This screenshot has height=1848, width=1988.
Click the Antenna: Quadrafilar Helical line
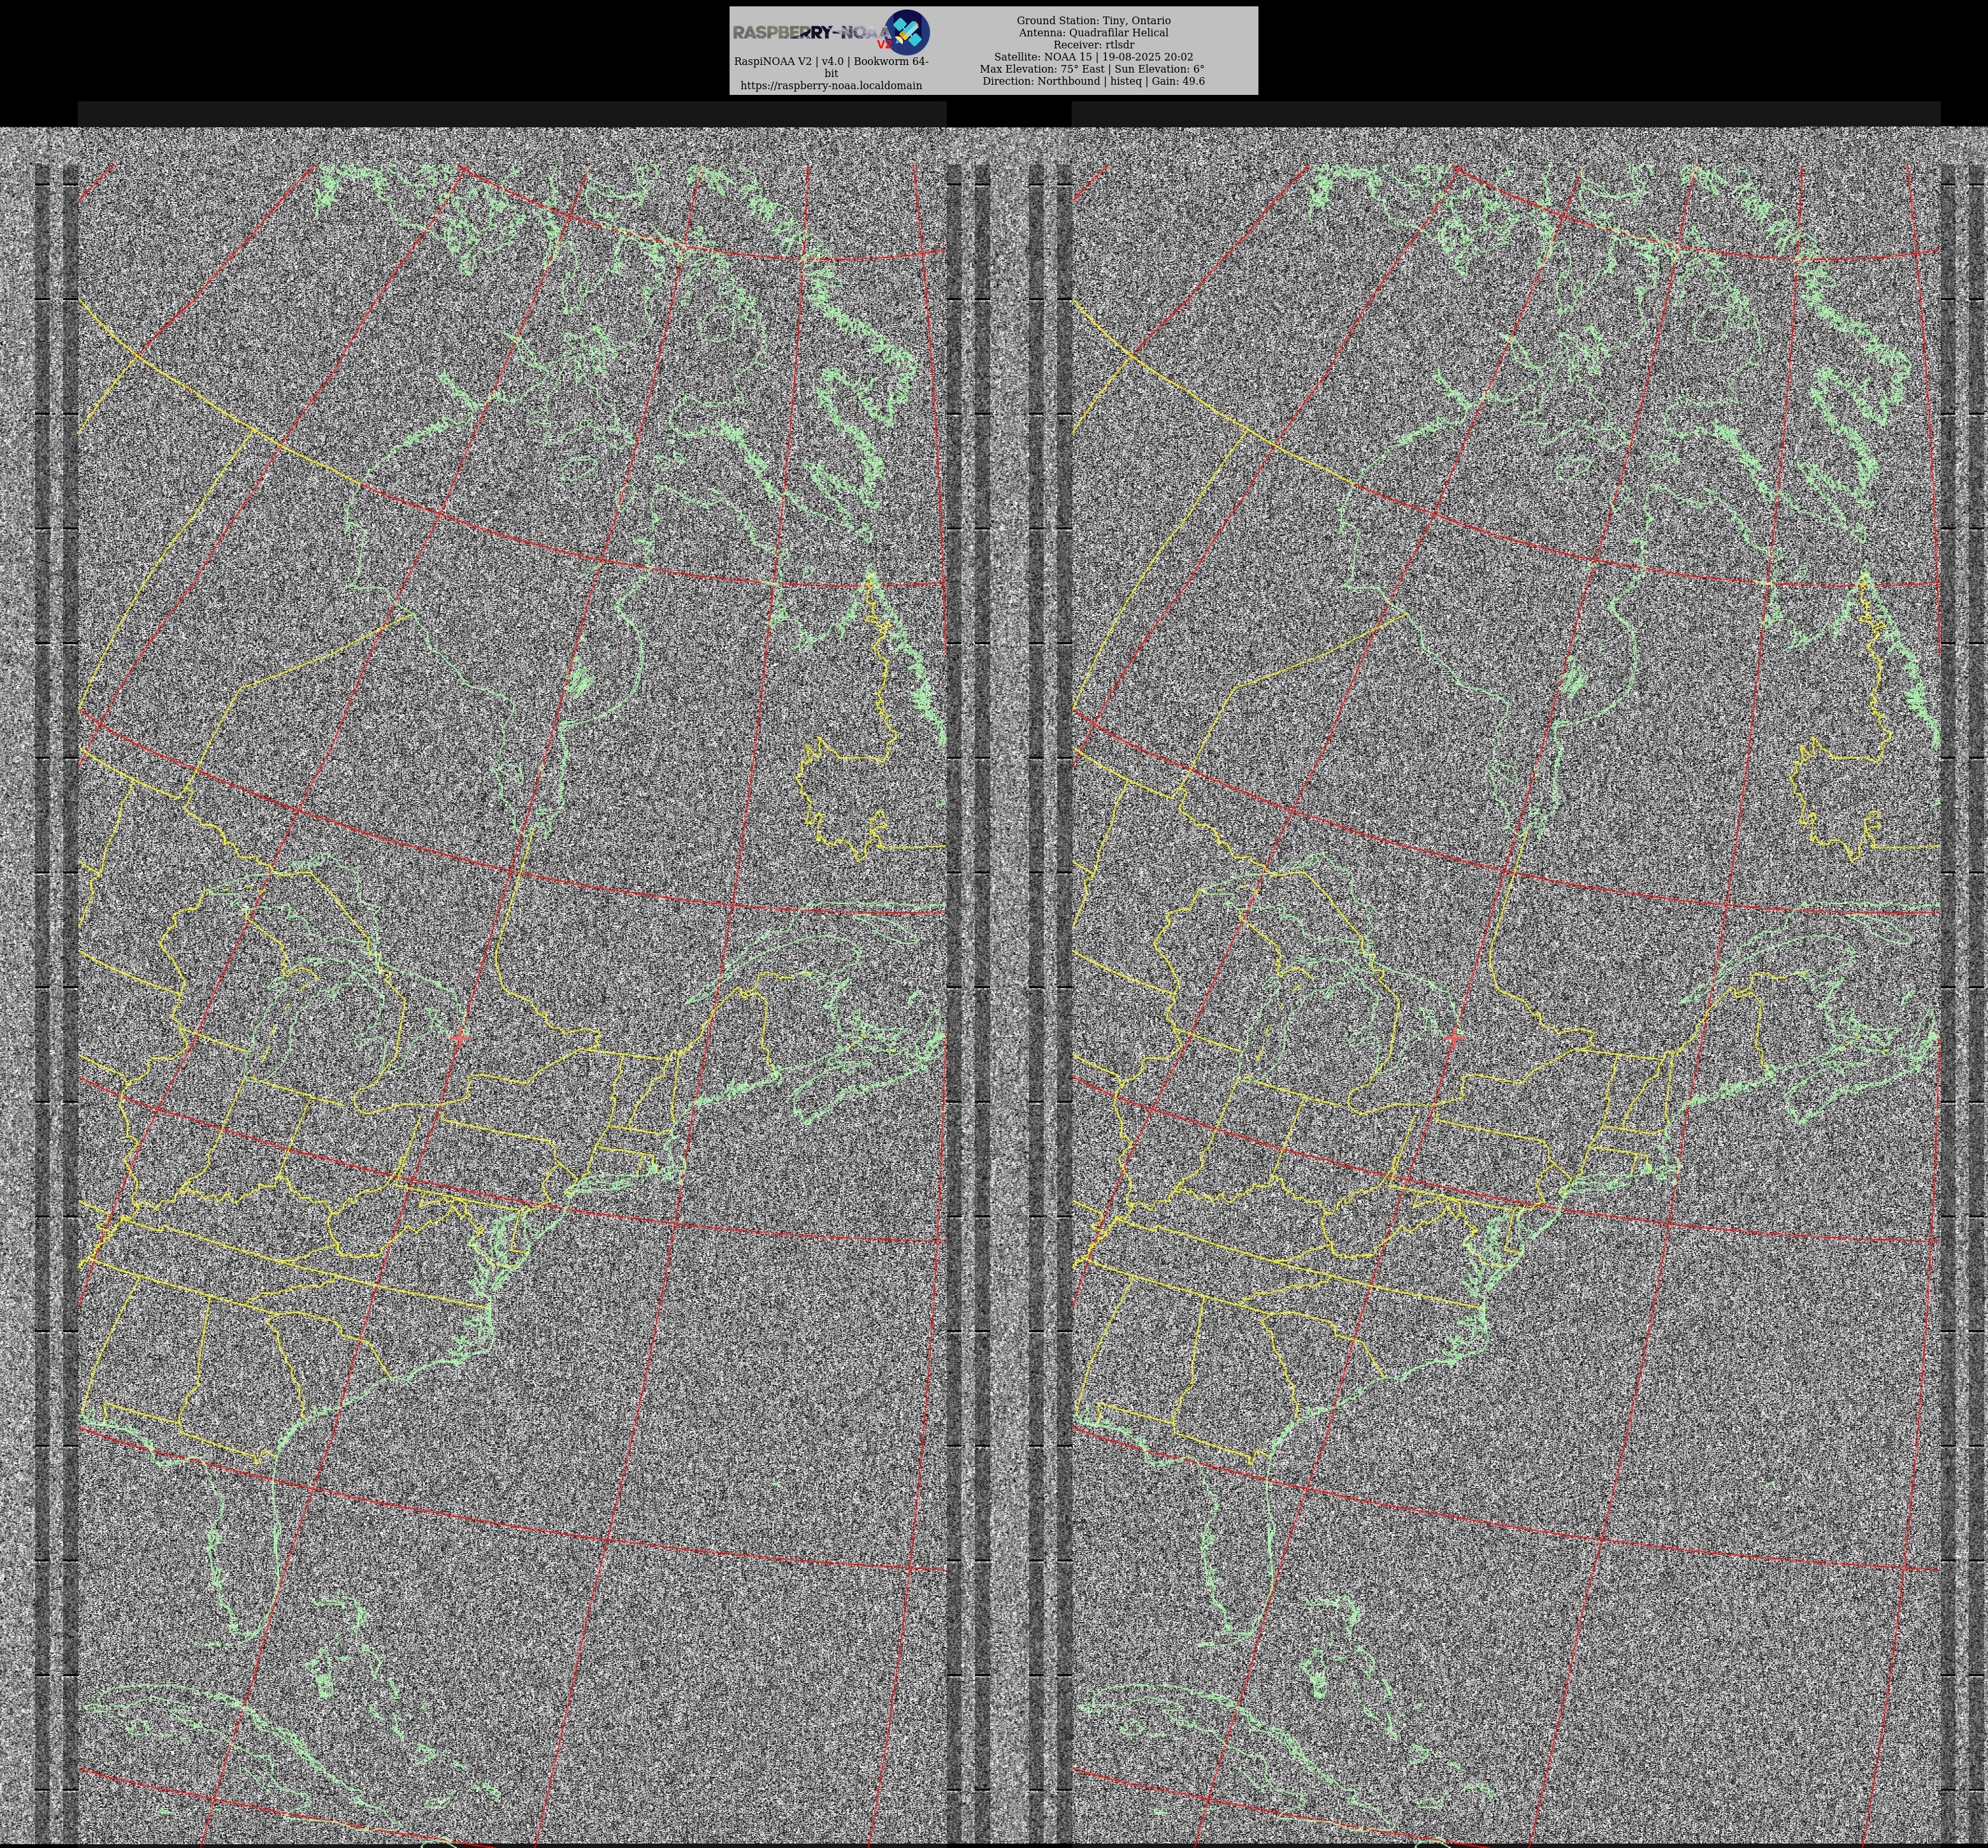coord(1093,33)
